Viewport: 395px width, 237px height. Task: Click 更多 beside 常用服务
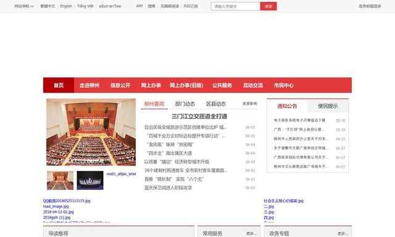click(251, 234)
